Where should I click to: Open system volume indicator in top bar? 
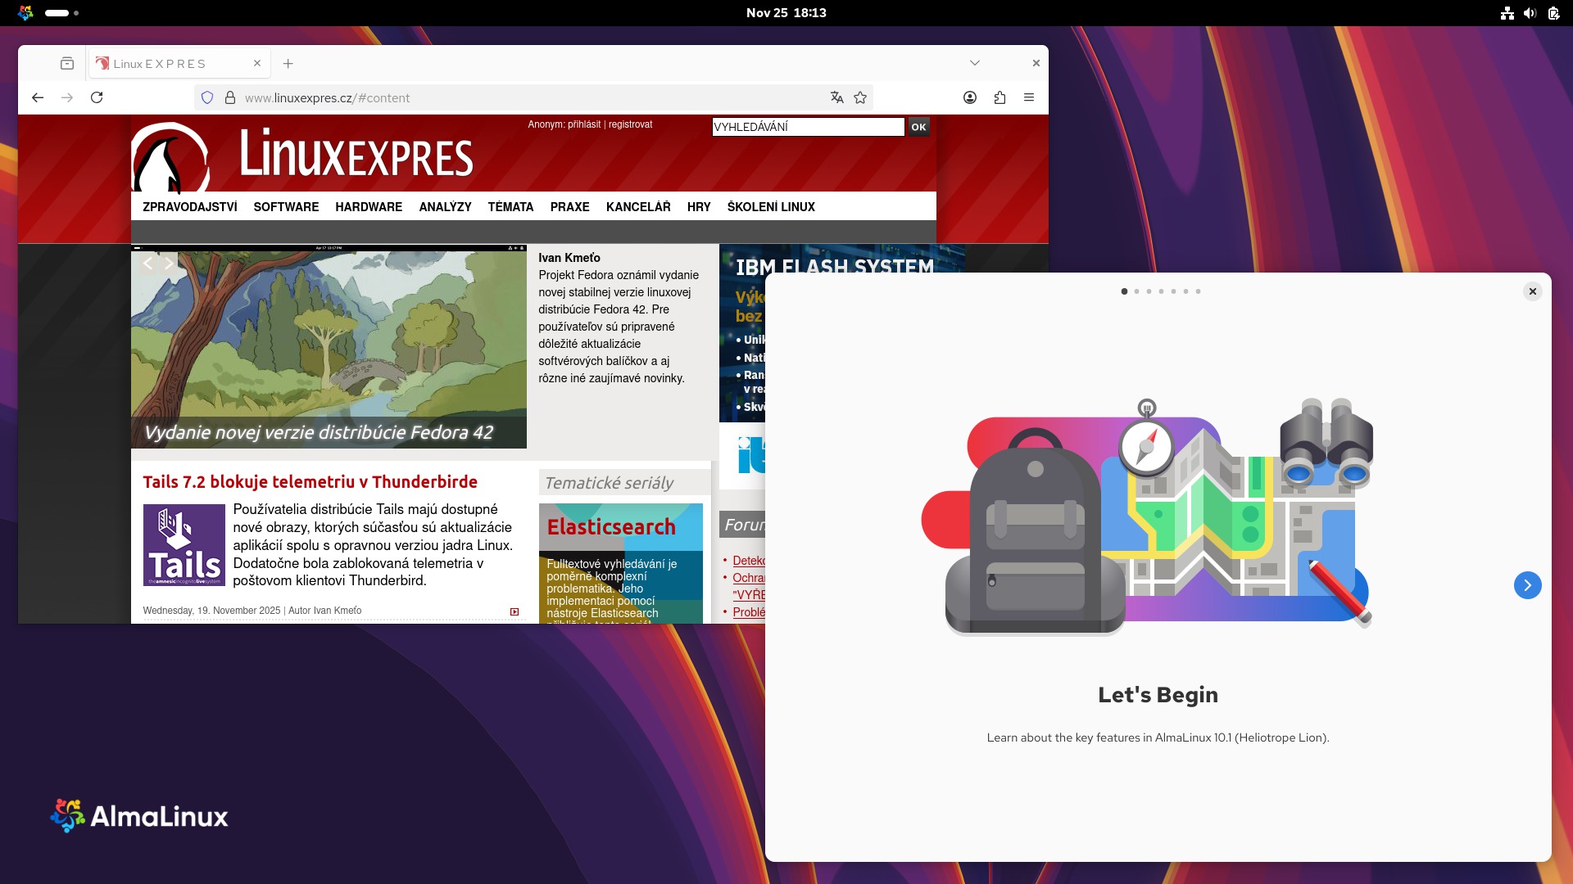click(x=1530, y=13)
